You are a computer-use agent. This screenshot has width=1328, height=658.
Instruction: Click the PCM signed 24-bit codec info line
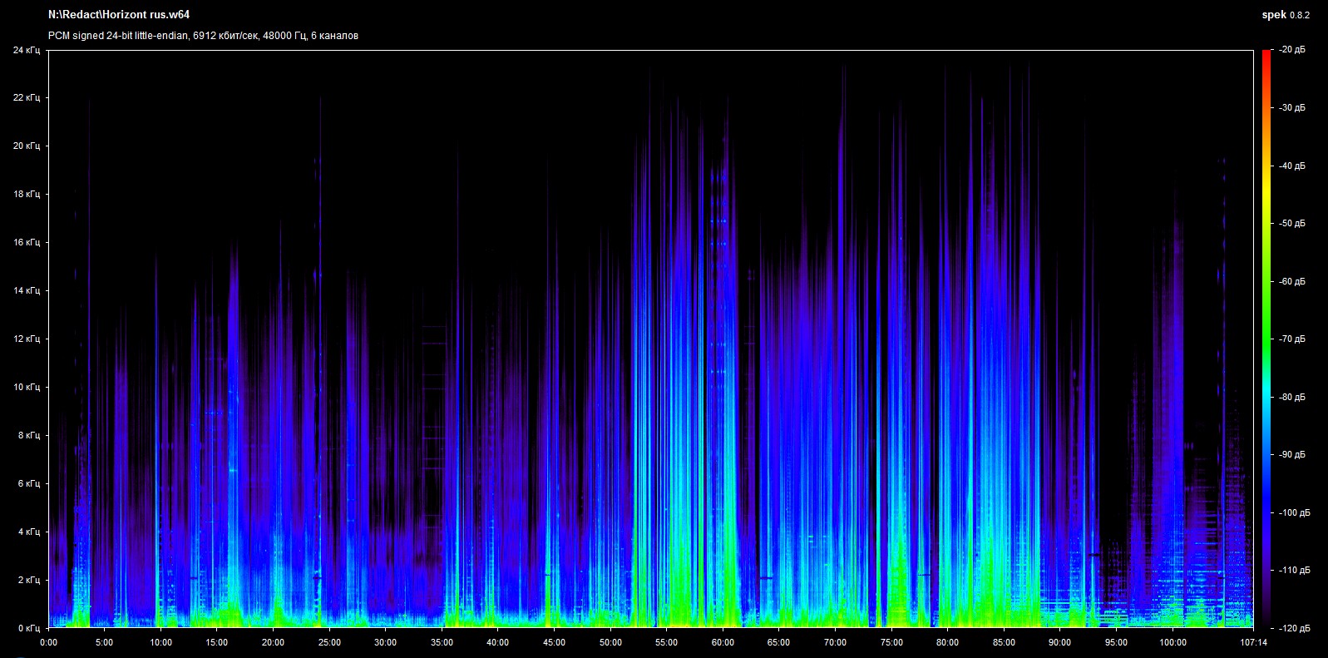(204, 36)
